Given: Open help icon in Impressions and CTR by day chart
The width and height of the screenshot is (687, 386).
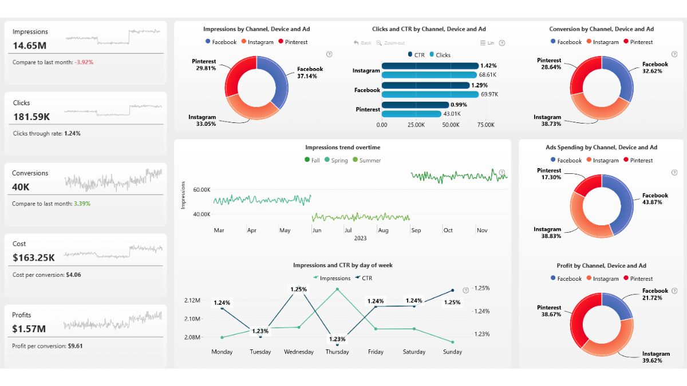Looking at the screenshot, I should point(465,291).
